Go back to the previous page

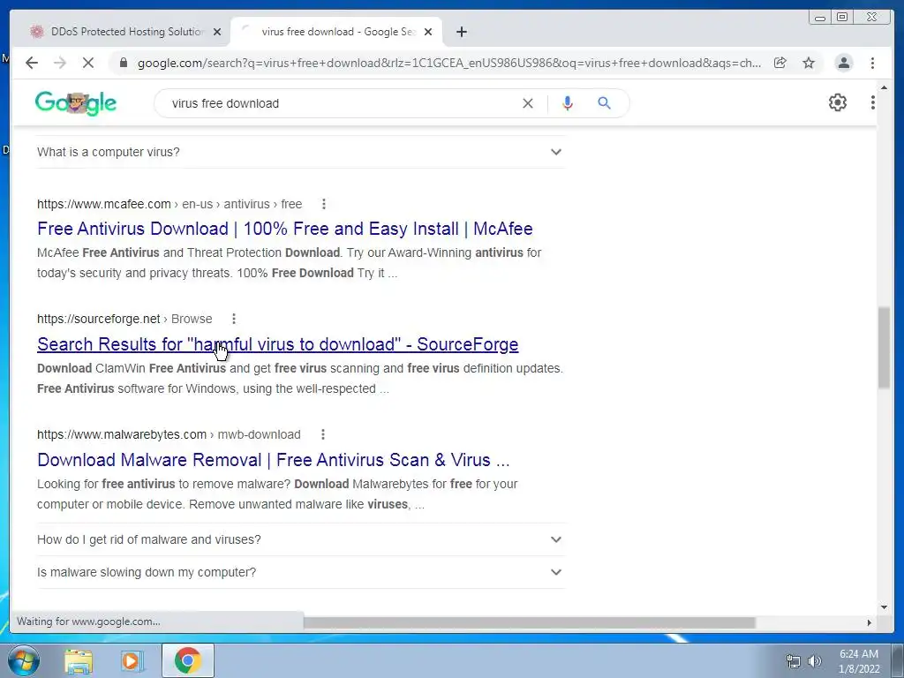tap(32, 63)
